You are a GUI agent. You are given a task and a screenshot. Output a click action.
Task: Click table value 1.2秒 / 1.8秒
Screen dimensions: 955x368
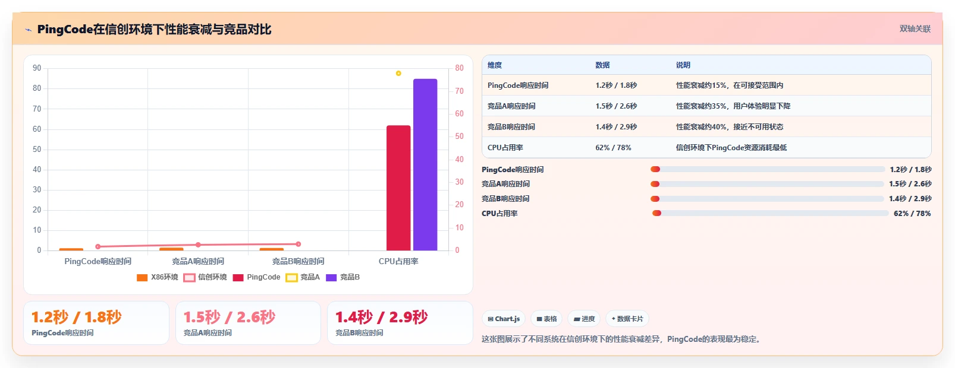tap(616, 85)
